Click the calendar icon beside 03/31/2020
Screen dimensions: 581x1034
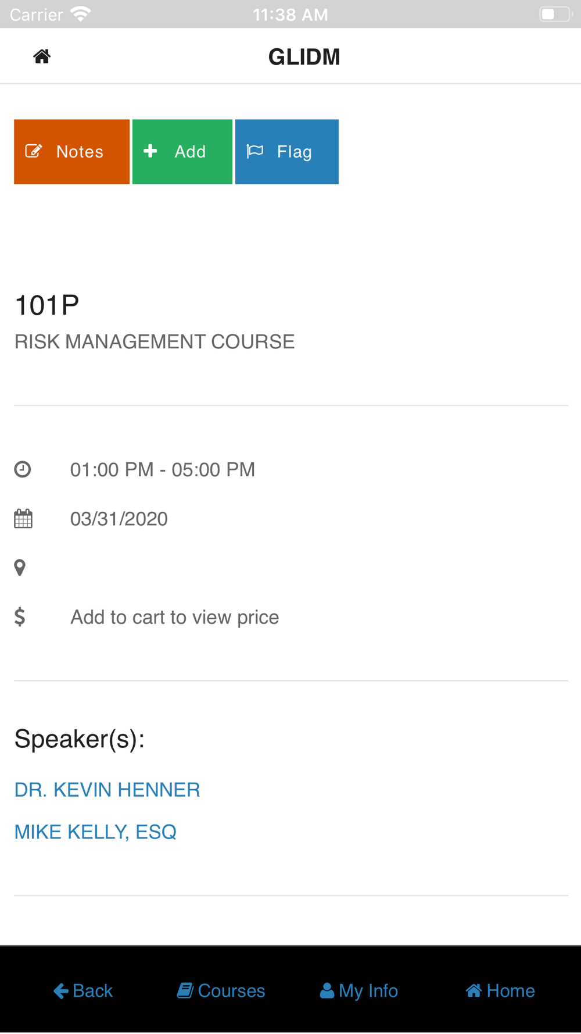pyautogui.click(x=23, y=518)
